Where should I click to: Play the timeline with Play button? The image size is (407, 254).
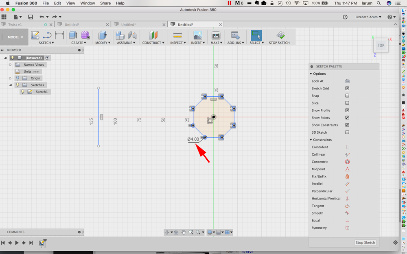point(17,243)
